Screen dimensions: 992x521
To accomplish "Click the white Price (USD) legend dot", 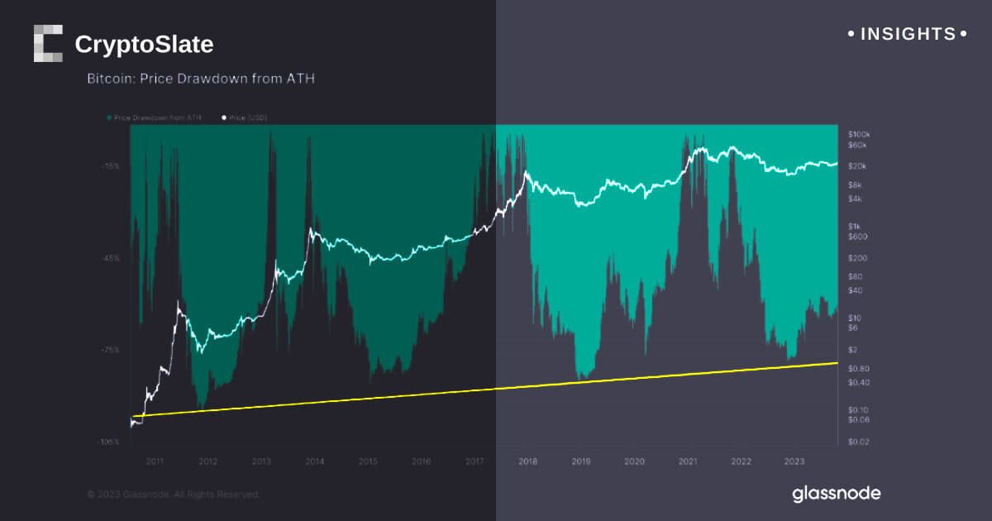I will (223, 118).
